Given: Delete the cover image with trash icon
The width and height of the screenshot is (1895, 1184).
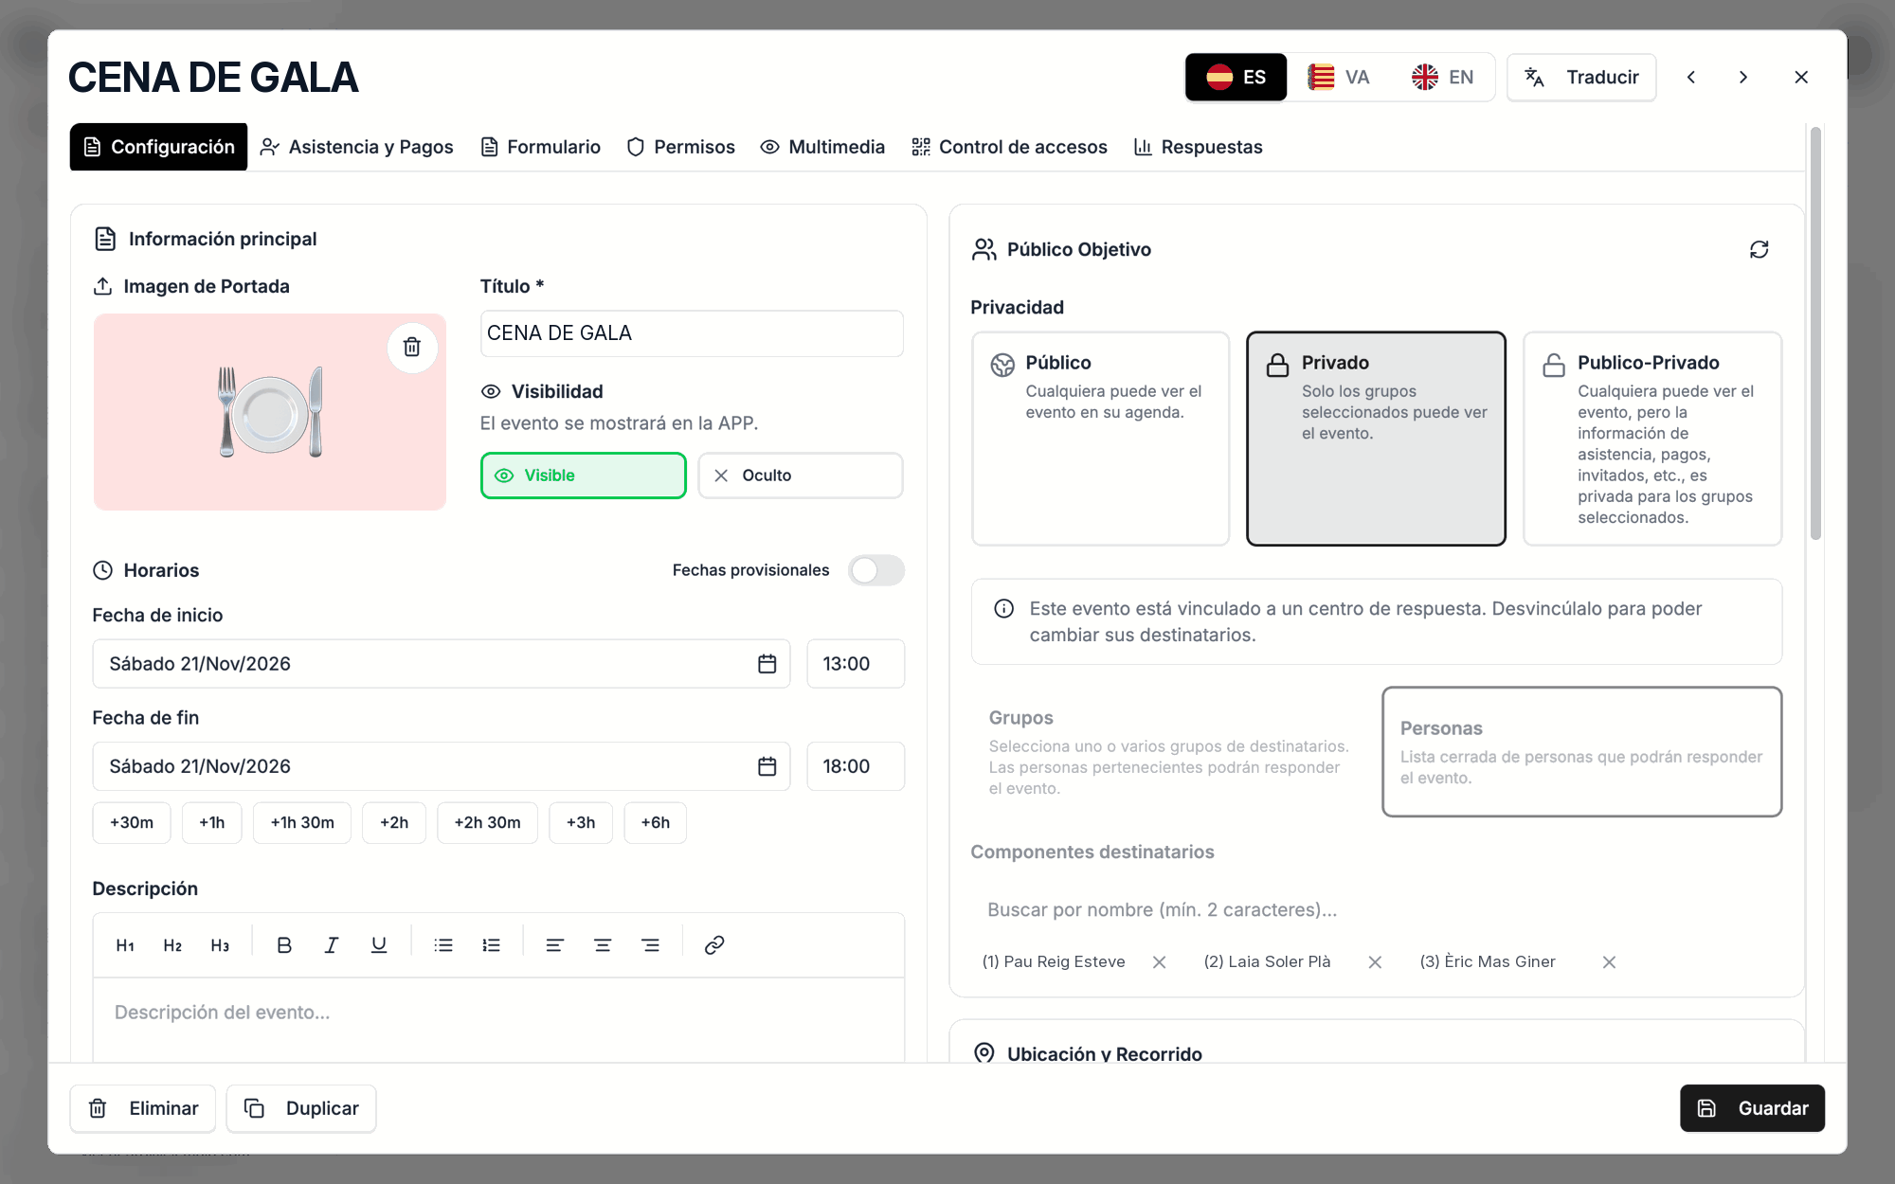Looking at the screenshot, I should click(x=412, y=347).
